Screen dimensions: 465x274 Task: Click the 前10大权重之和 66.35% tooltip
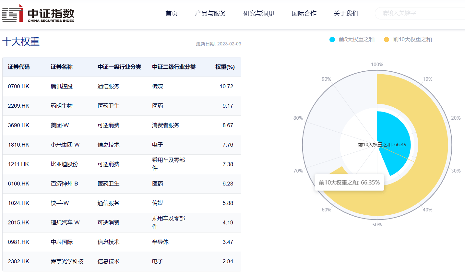(x=349, y=183)
